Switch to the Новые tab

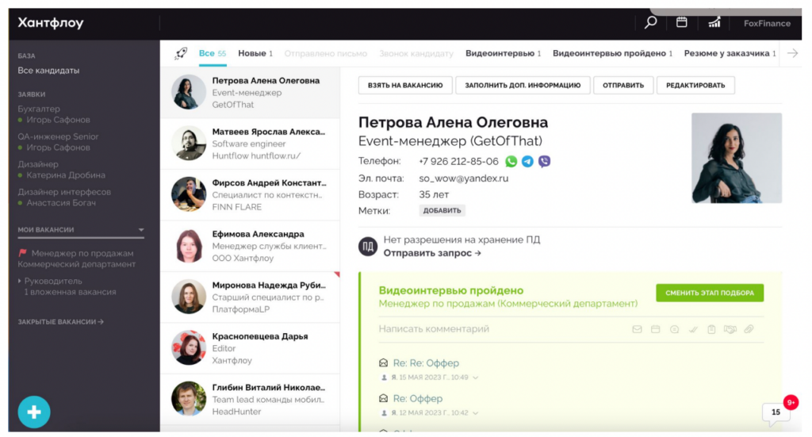[x=255, y=53]
